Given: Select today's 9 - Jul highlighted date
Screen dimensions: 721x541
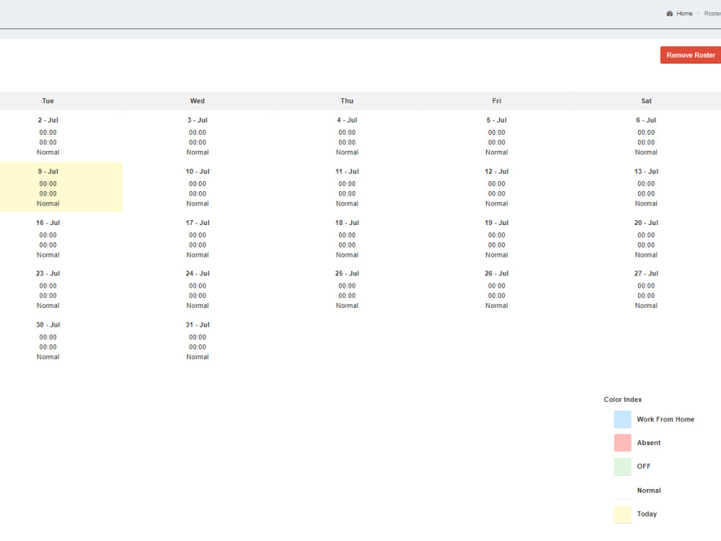Looking at the screenshot, I should [48, 171].
